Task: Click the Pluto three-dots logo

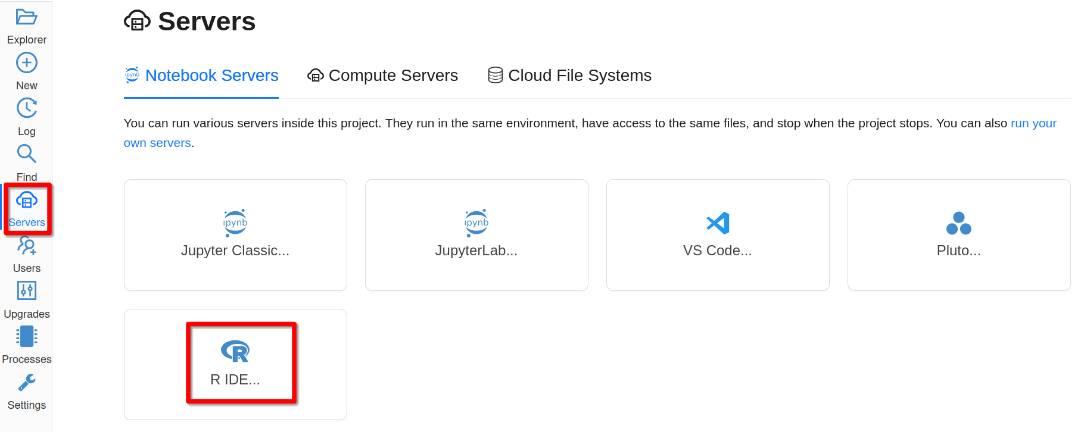Action: (958, 223)
